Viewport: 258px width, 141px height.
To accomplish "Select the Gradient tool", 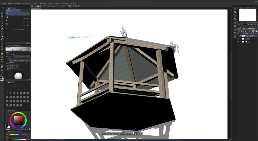I will (2, 59).
